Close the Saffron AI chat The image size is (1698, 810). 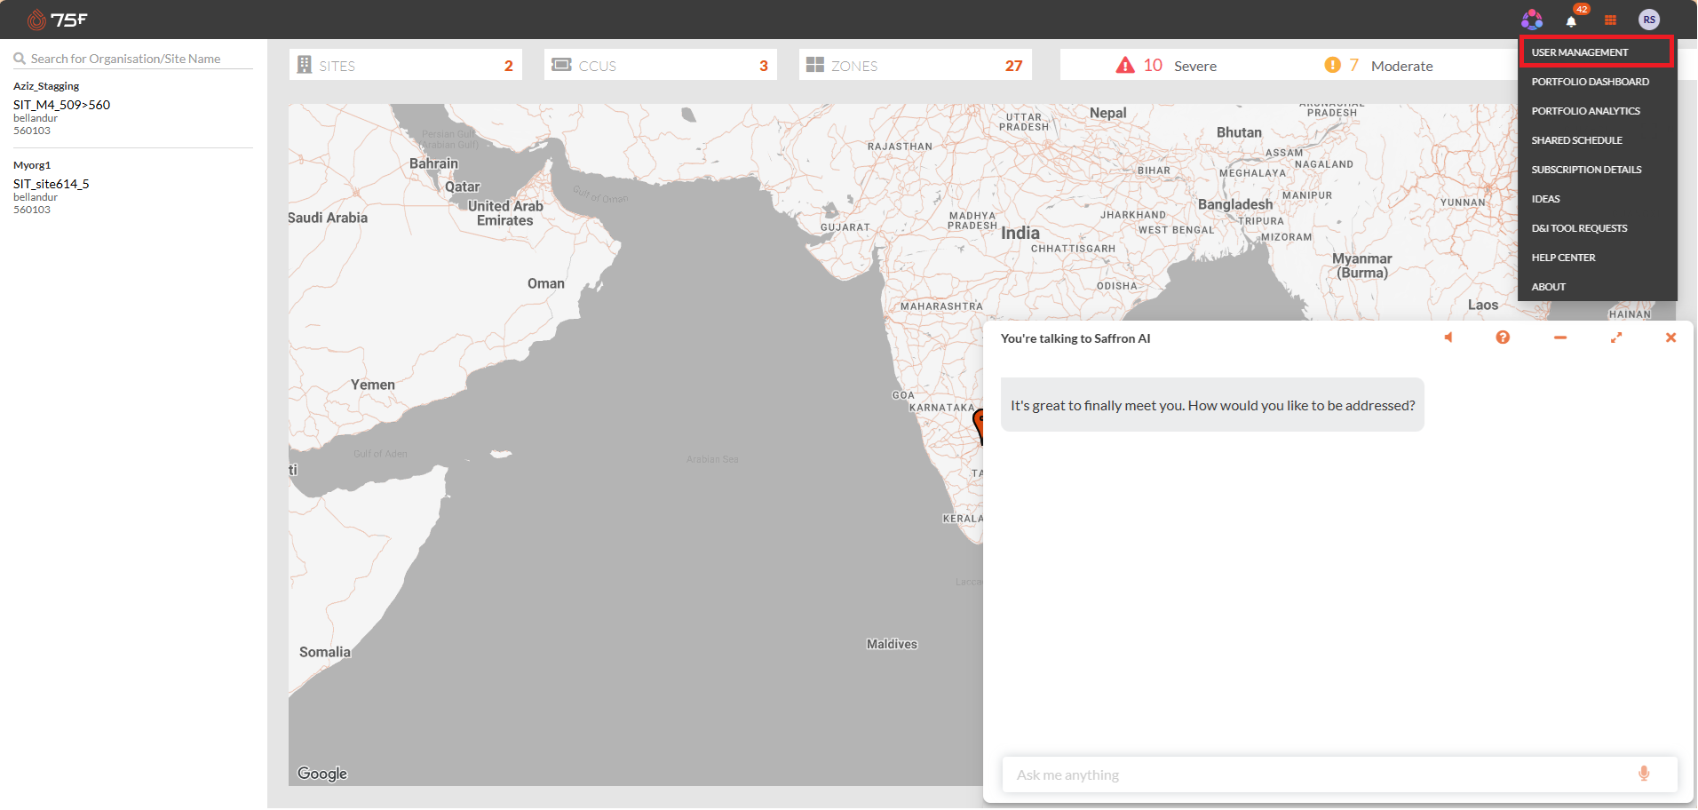click(x=1670, y=337)
